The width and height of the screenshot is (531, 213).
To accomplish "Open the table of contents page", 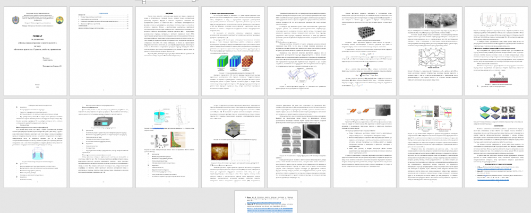I will point(102,51).
